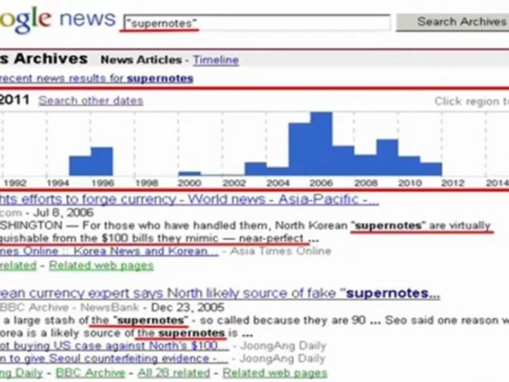Screen dimensions: 509x382
Task: Click the Dec 23, 2005 date text
Action: 188,307
